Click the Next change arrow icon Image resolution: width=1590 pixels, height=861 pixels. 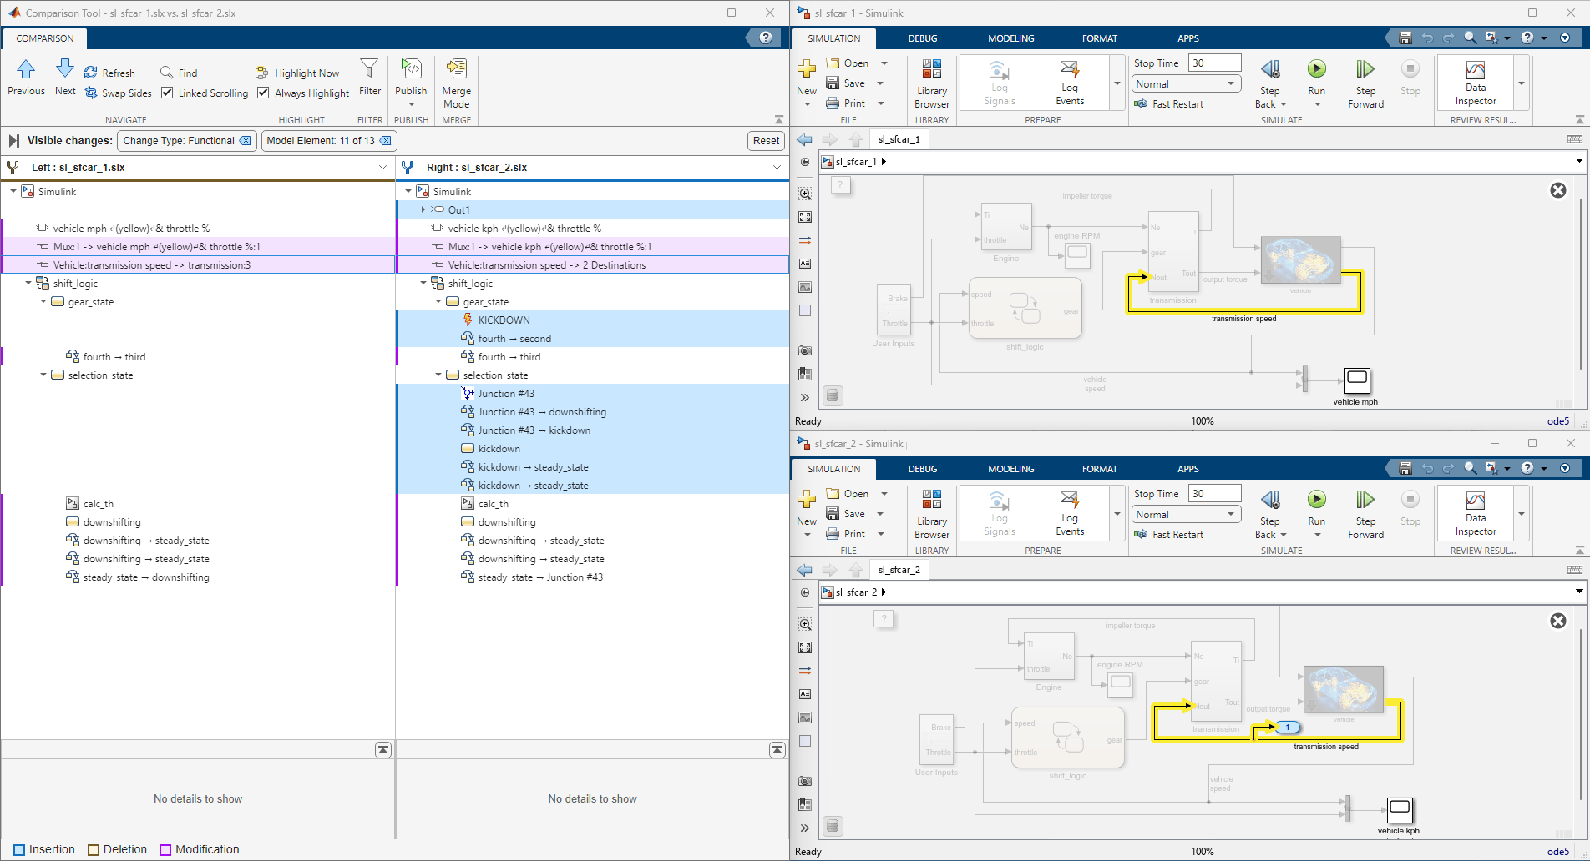pos(65,69)
